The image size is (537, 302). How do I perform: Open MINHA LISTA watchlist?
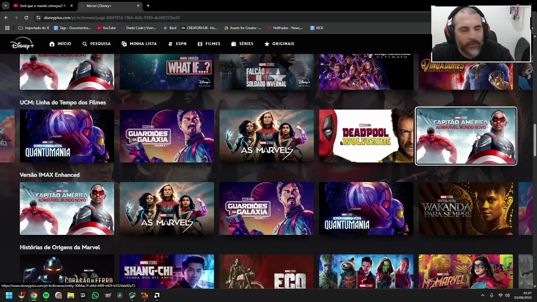tap(139, 44)
